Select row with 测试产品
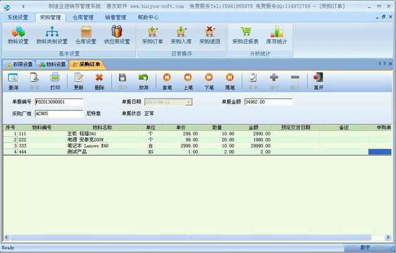396x253 pixels. click(x=197, y=152)
